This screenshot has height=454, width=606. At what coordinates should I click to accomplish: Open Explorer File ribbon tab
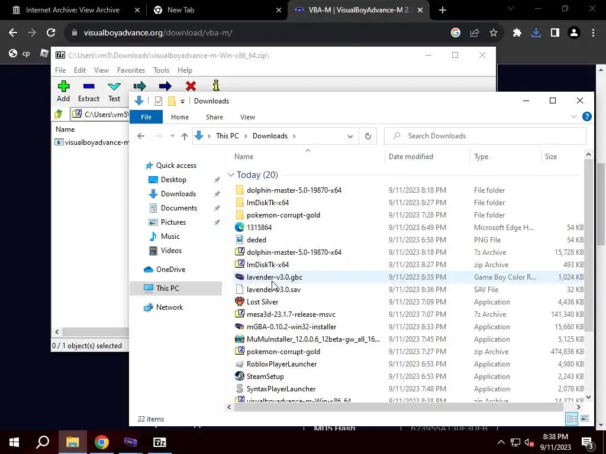coord(146,117)
